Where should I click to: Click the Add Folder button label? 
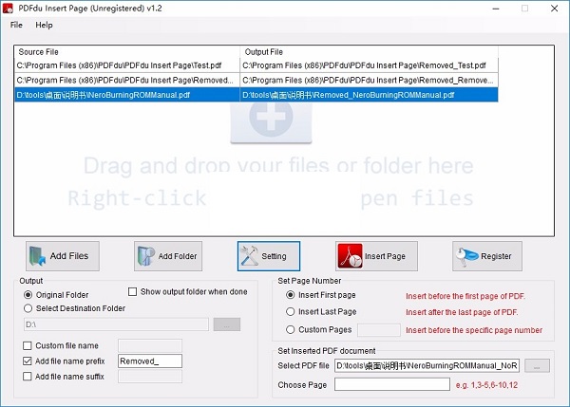[178, 256]
